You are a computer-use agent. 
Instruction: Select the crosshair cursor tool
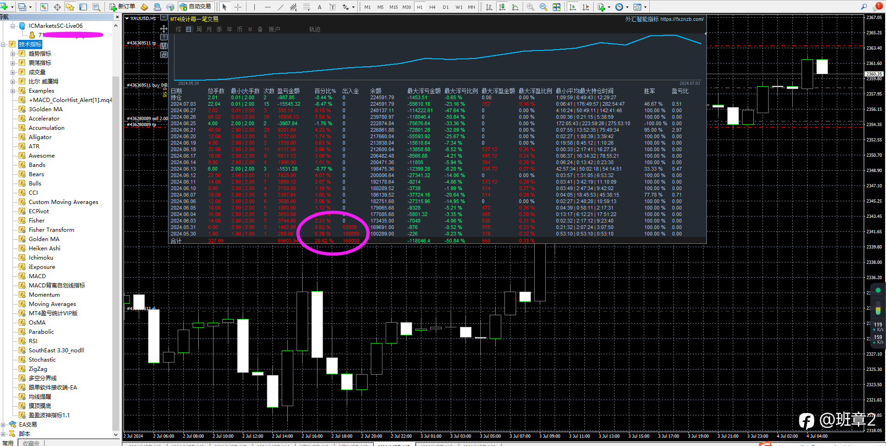238,7
